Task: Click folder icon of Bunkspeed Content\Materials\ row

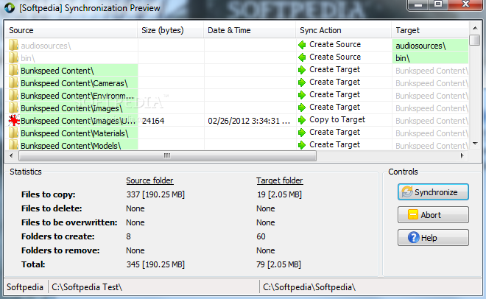Action: click(x=13, y=133)
